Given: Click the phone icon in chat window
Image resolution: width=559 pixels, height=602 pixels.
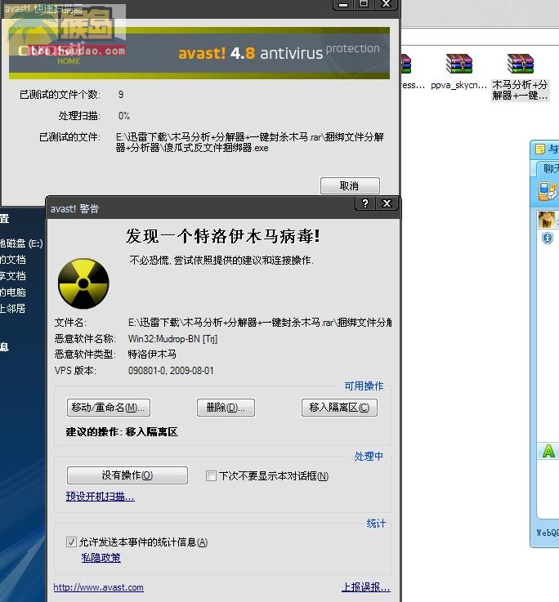Looking at the screenshot, I should click(x=548, y=191).
